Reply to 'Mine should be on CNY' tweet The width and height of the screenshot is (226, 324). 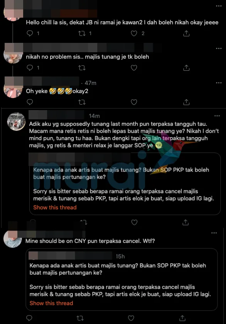click(29, 318)
